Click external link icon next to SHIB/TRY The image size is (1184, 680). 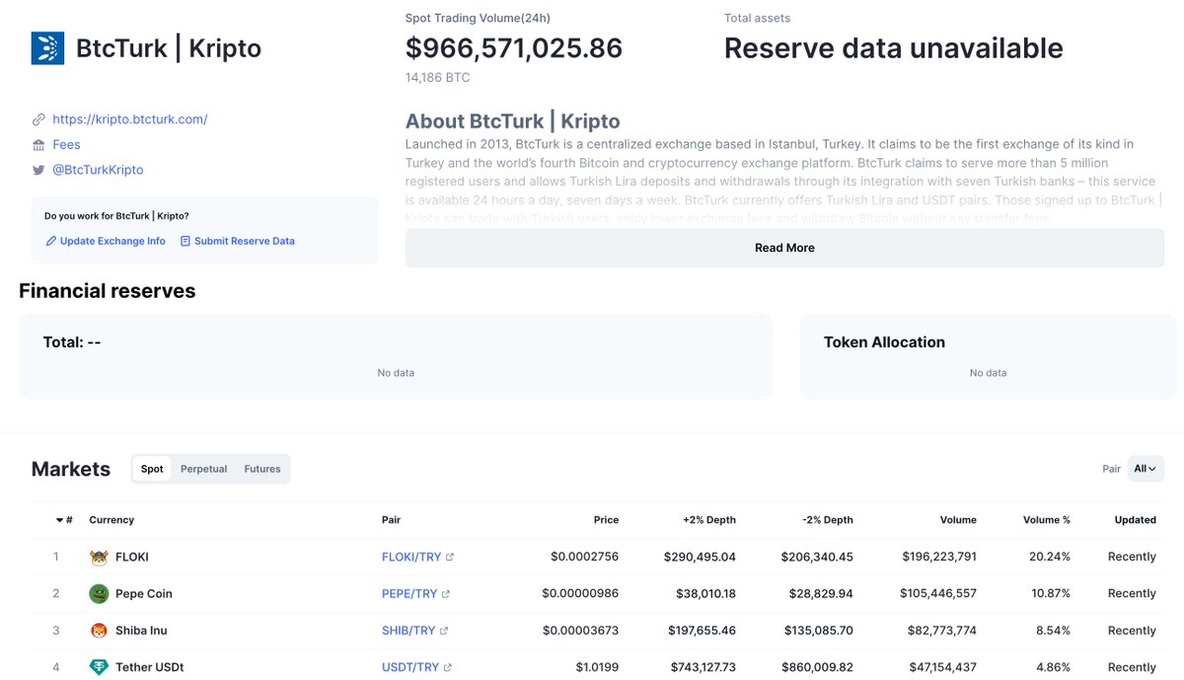point(444,631)
